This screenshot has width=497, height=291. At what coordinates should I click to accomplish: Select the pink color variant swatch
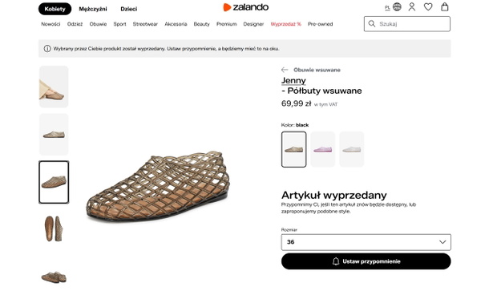[x=323, y=149]
